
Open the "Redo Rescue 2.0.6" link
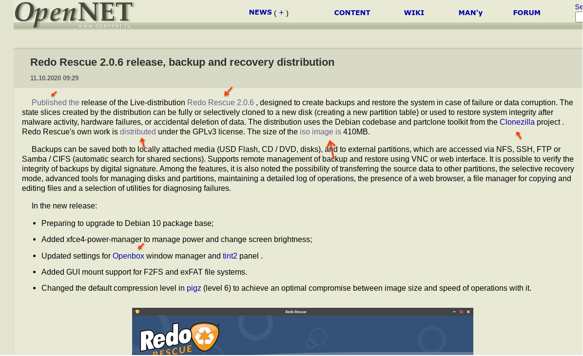220,102
